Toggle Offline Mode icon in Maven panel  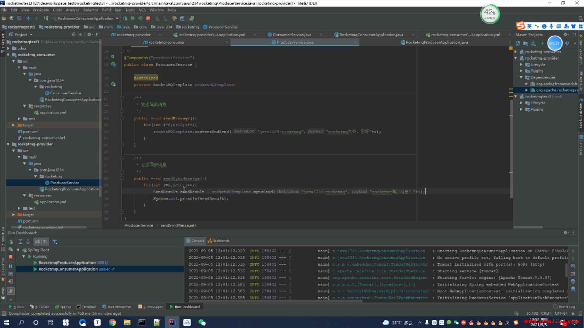[x=568, y=43]
